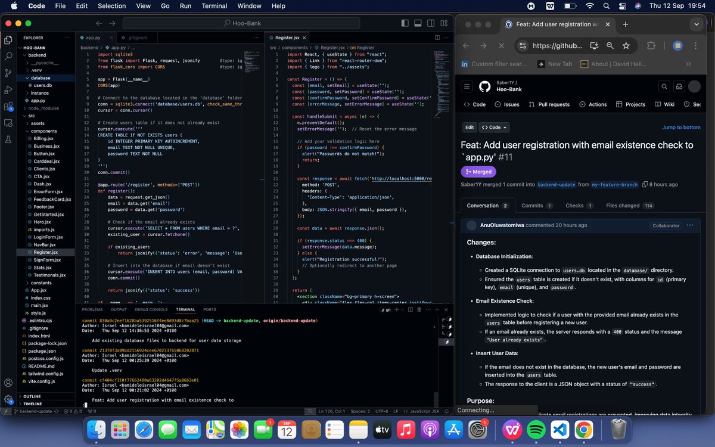
Task: Click the Jump to bottom link
Action: [x=681, y=128]
